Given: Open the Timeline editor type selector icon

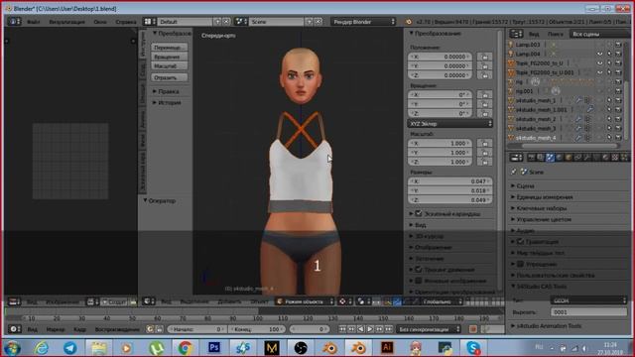Looking at the screenshot, I should pos(15,329).
